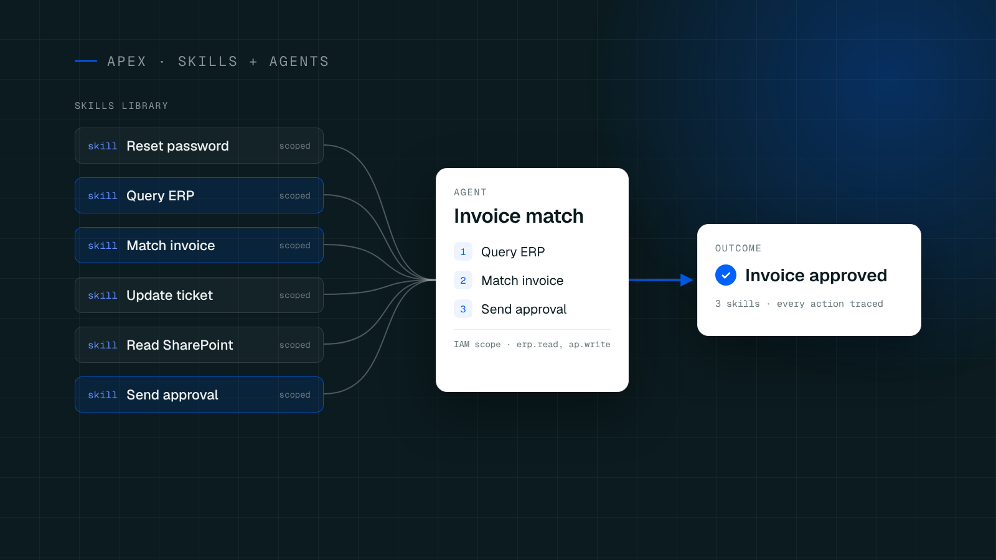Click the skill prefix label on Update ticket
The image size is (996, 560).
coord(103,296)
